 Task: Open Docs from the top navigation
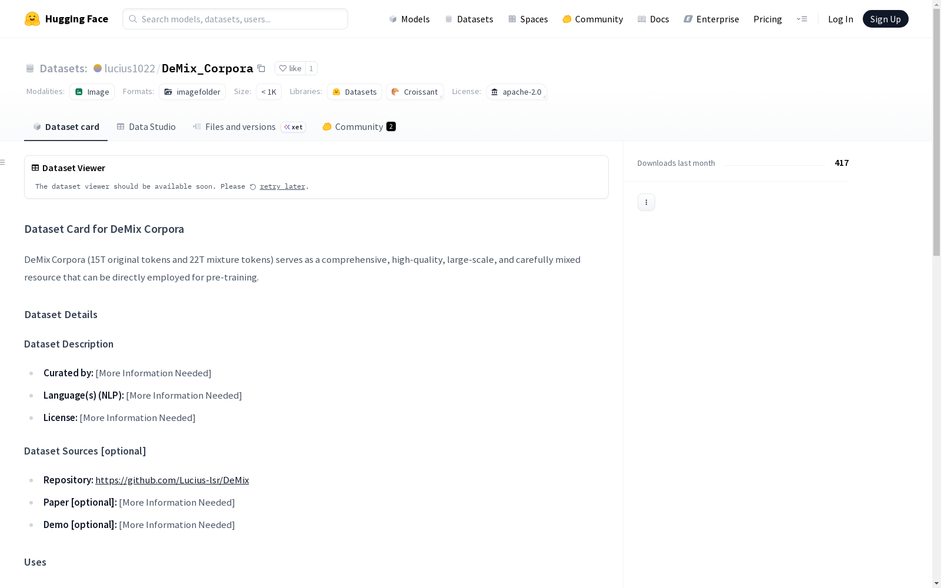coord(653,19)
